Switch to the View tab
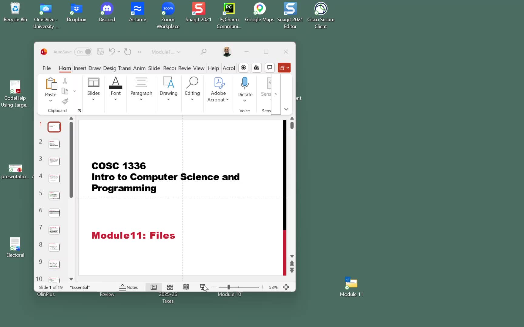The height and width of the screenshot is (327, 524). (x=199, y=68)
